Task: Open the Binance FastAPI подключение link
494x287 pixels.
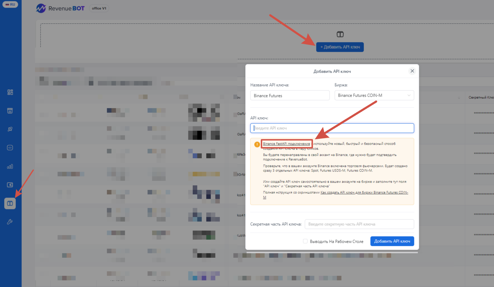Action: [x=287, y=144]
